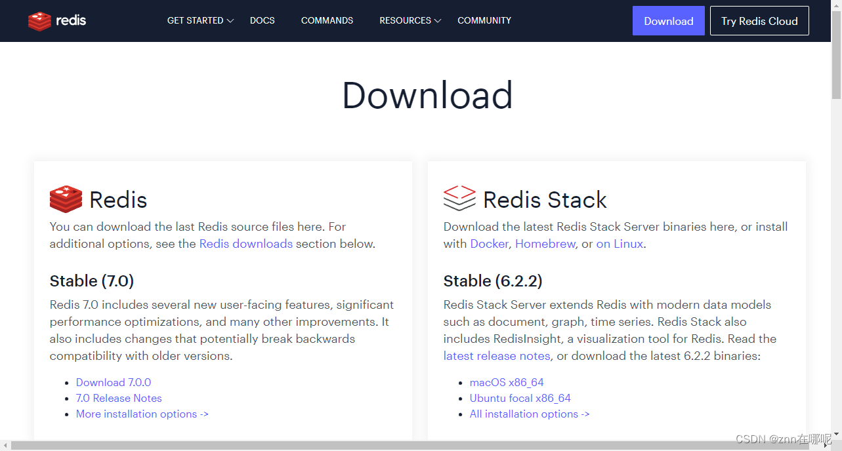Open the Download 7.0.0 link
The image size is (842, 451).
click(113, 382)
